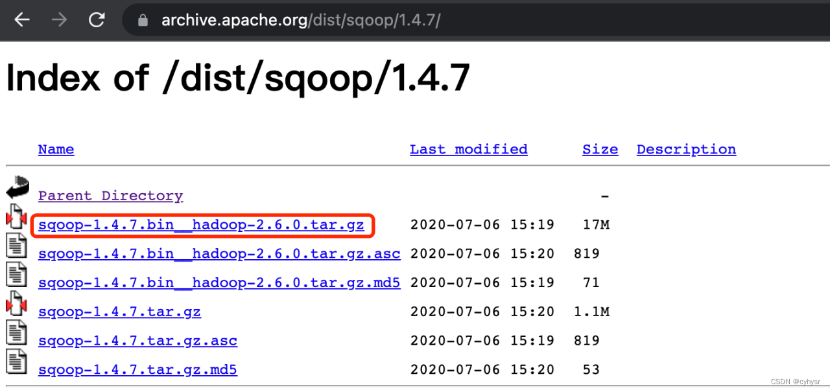Viewport: 830px width, 392px height.
Task: Open sqoop-1.4.7.bin__hadoop-2.6.0.tar.gz.md5 link
Action: (219, 282)
